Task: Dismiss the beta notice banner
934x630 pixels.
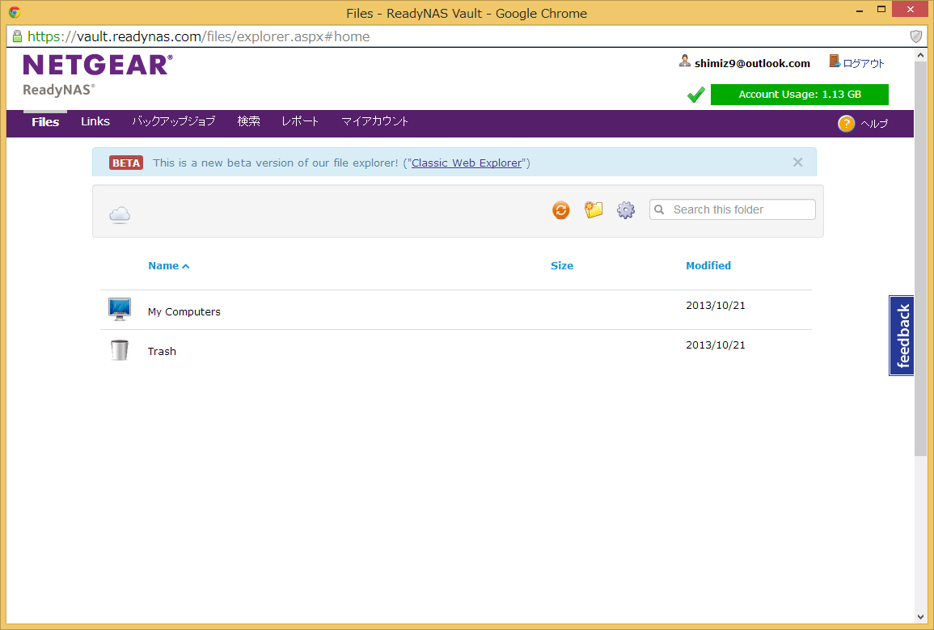Action: coord(797,163)
